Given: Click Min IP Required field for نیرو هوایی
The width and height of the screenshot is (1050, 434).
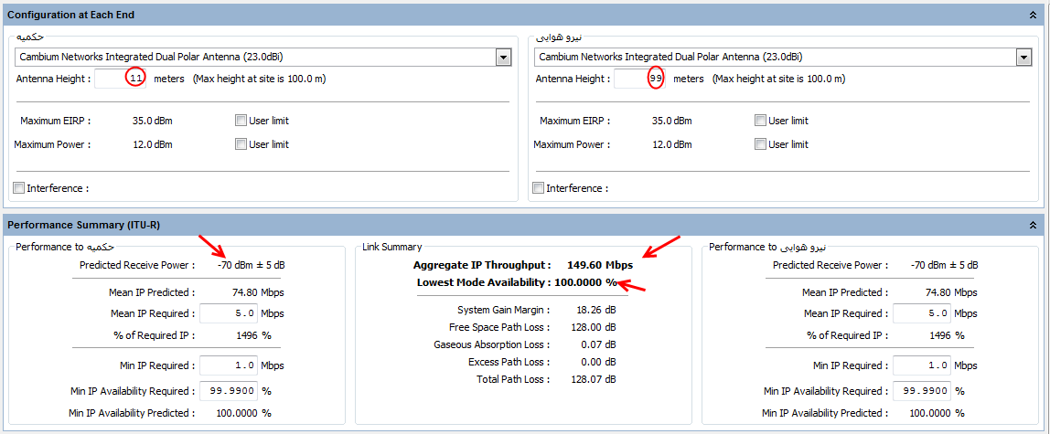Looking at the screenshot, I should (923, 365).
